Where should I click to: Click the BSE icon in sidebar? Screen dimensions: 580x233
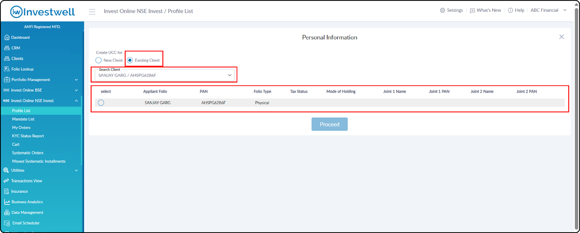[x=6, y=90]
